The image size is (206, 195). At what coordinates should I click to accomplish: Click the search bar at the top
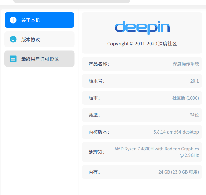[72, 1]
